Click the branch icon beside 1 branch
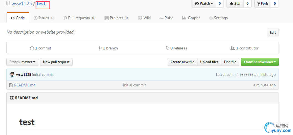The width and height of the screenshot is (293, 135). pos(100,48)
